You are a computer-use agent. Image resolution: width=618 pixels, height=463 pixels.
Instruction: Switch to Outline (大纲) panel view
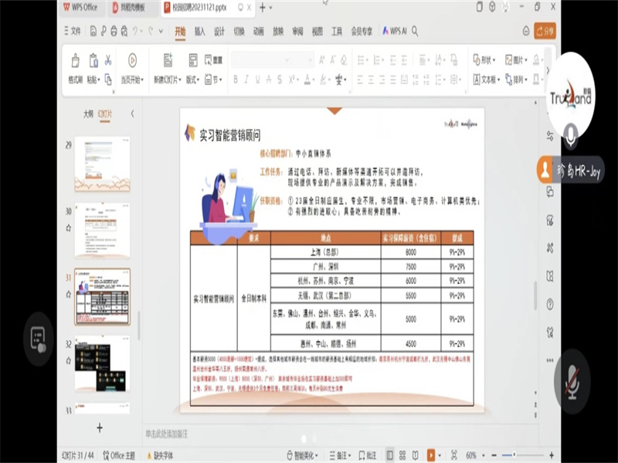(88, 113)
